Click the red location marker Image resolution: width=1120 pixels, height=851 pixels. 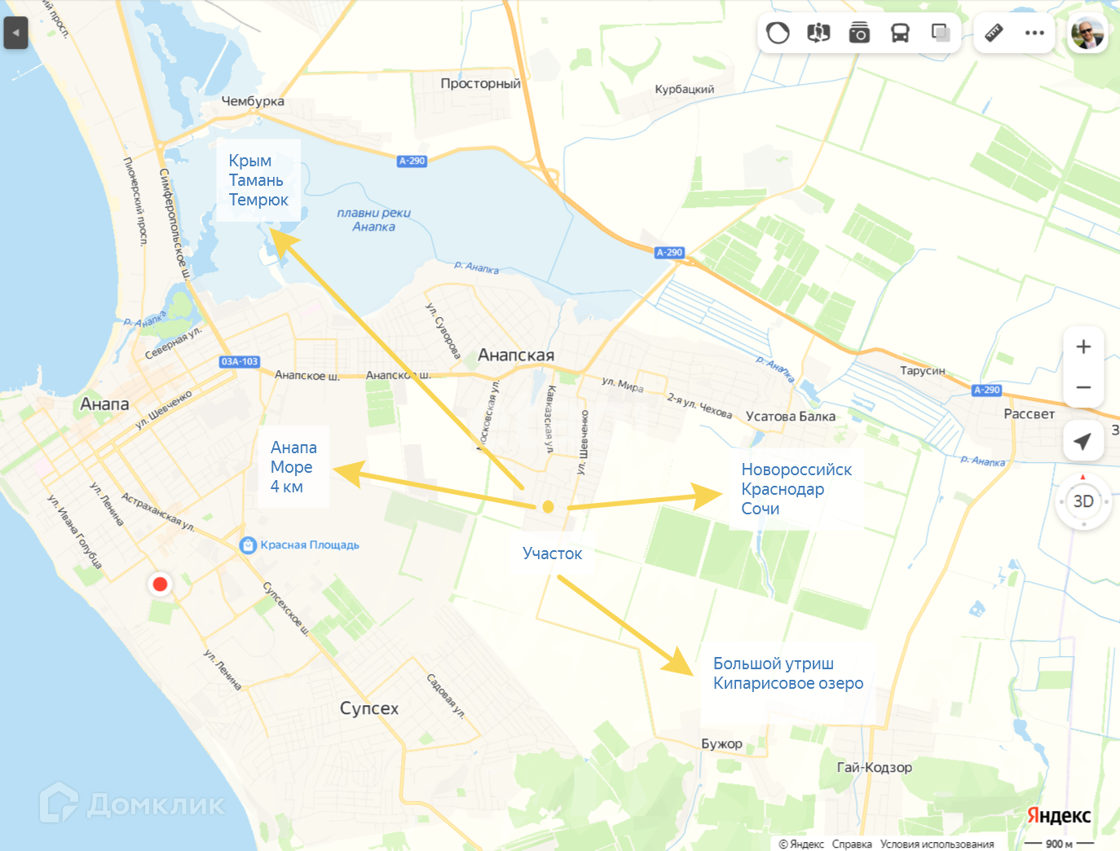pos(160,584)
